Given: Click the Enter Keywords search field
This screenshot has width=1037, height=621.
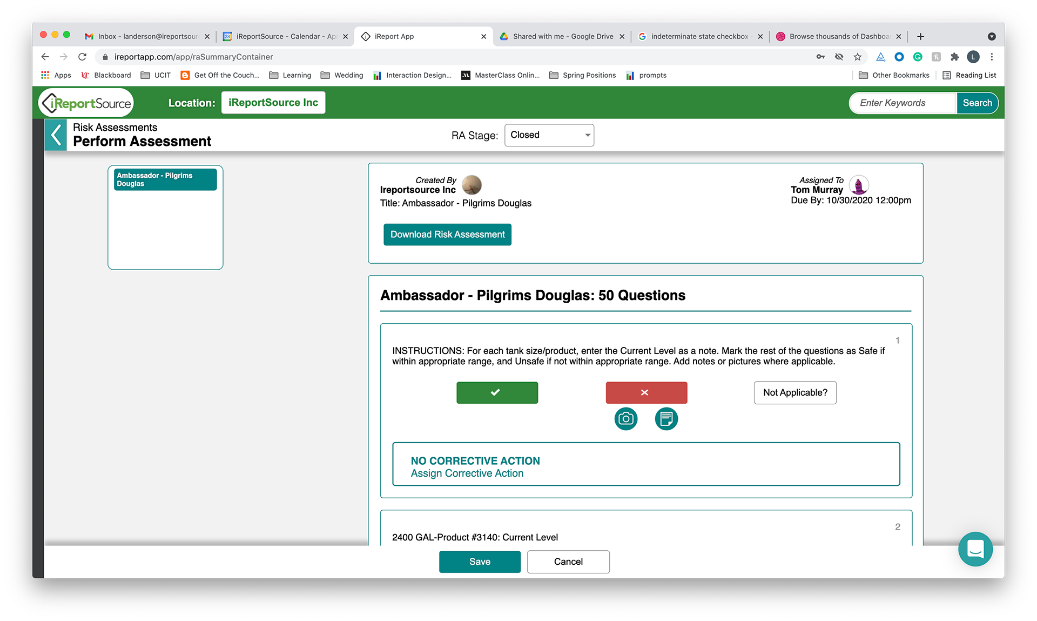Looking at the screenshot, I should [x=903, y=103].
